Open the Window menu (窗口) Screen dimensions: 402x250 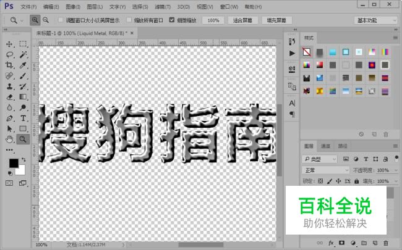point(229,7)
